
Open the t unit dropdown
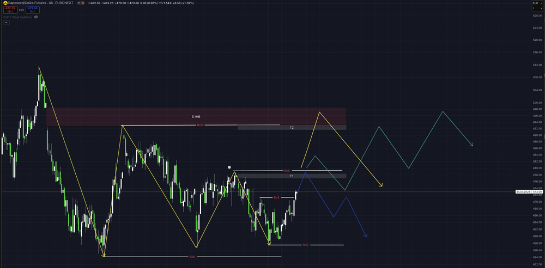point(537,8)
